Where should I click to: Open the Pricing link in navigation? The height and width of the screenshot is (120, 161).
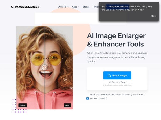pyautogui.click(x=96, y=7)
